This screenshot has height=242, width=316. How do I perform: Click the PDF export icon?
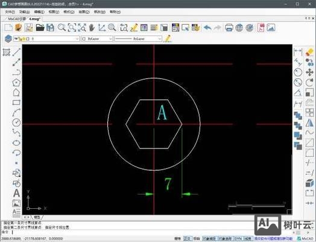click(261, 28)
